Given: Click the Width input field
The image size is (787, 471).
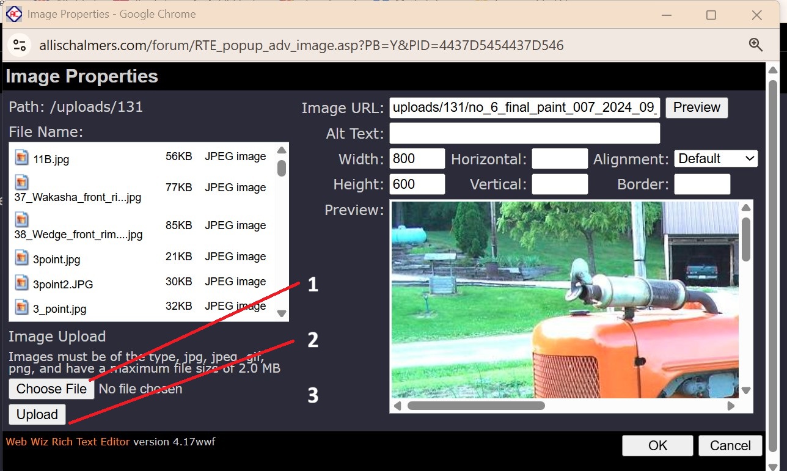Looking at the screenshot, I should click(417, 159).
